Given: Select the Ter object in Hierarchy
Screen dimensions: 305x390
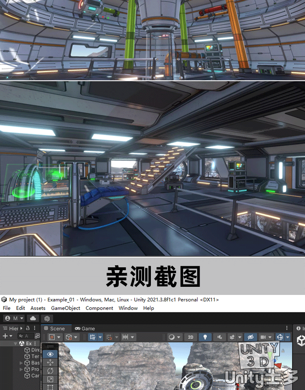Looking at the screenshot, I should click(32, 356).
